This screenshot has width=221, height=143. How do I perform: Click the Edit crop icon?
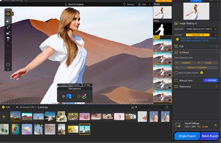pyautogui.click(x=176, y=46)
